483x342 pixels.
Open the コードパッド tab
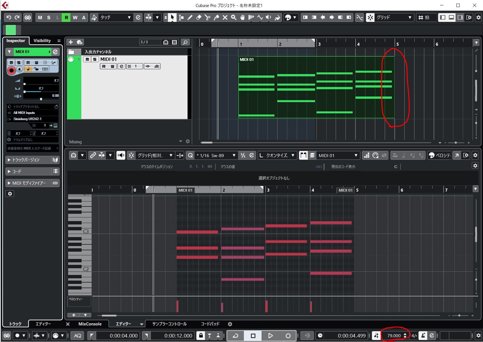tap(210, 324)
